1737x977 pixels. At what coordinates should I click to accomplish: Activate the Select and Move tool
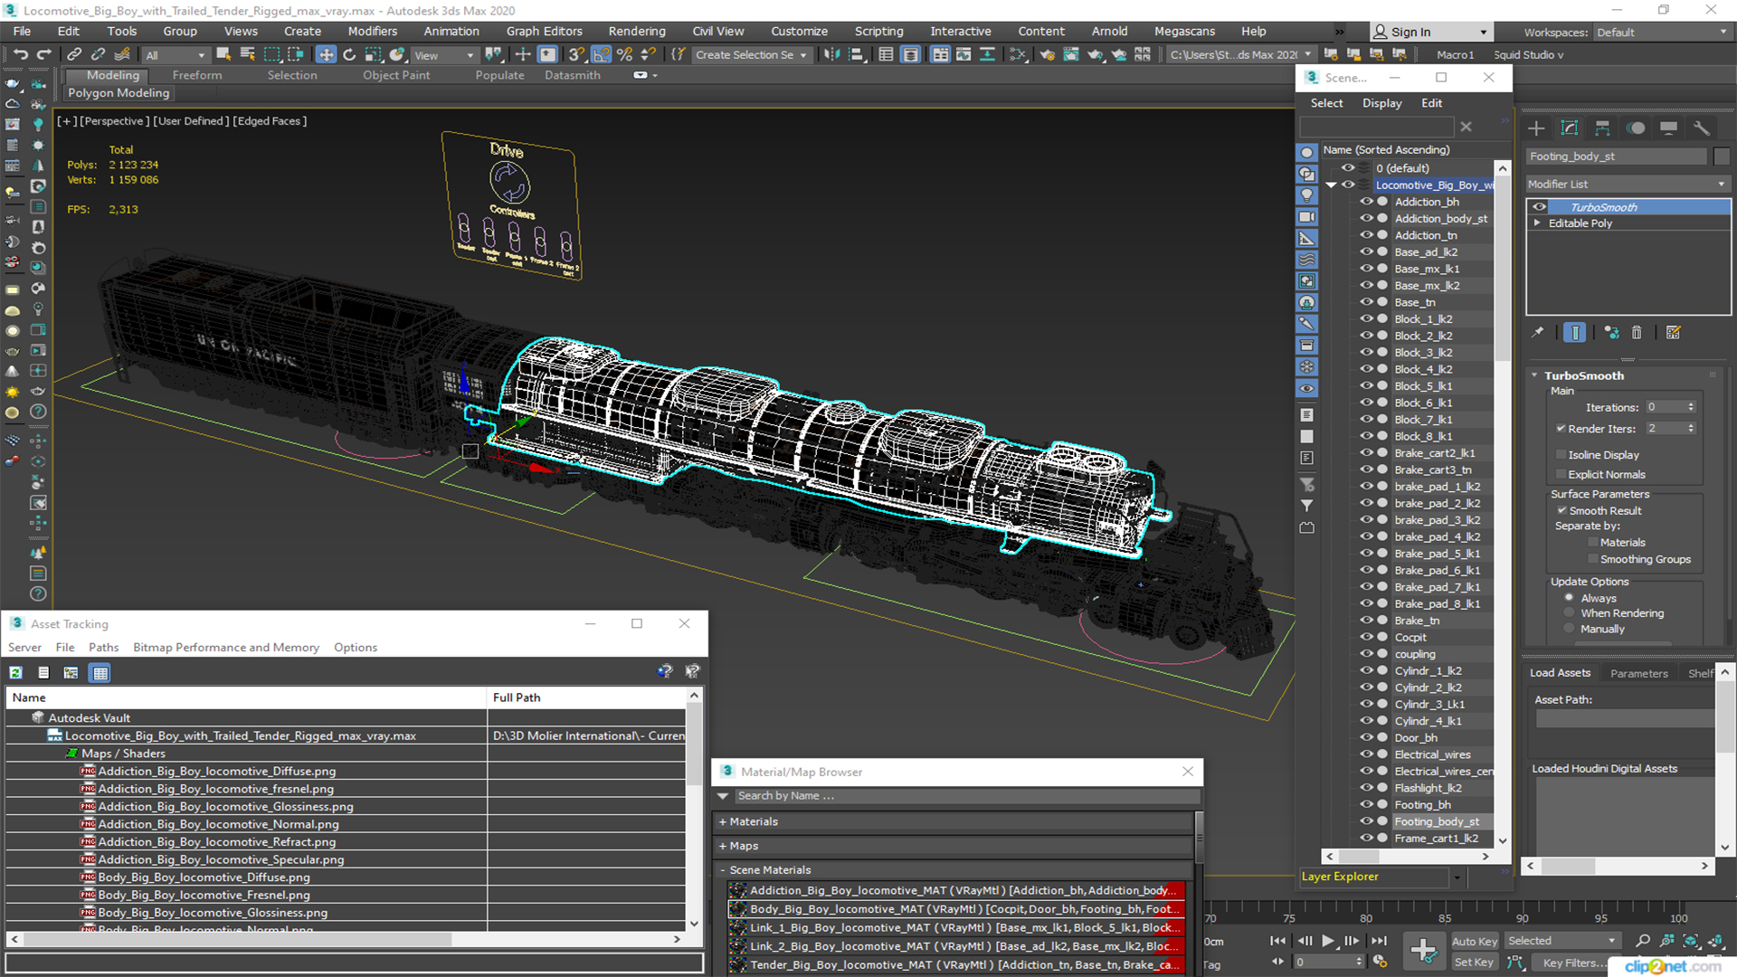(x=326, y=55)
